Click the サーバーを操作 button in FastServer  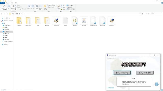tap(145, 73)
